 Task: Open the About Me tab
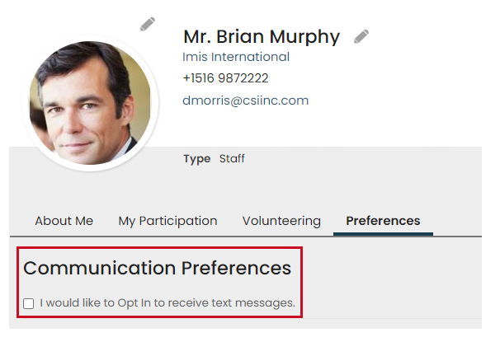[x=64, y=221]
